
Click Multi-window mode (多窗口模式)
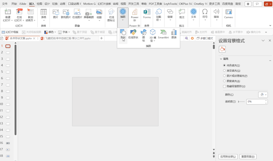coord(205,38)
